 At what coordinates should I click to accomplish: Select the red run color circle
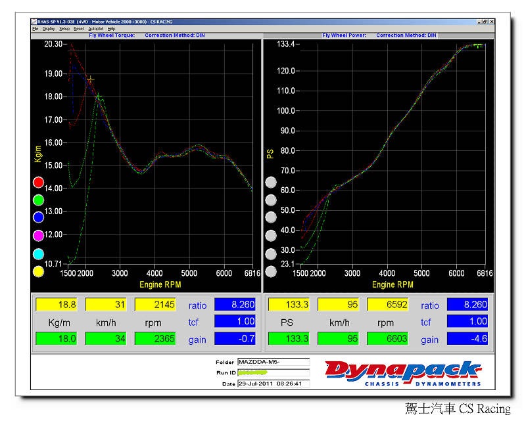pyautogui.click(x=38, y=182)
